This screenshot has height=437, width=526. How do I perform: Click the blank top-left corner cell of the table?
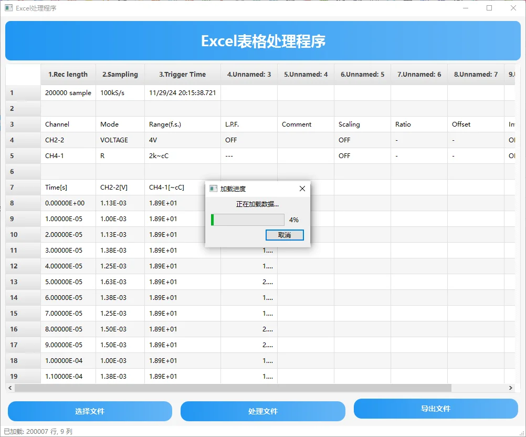click(23, 74)
